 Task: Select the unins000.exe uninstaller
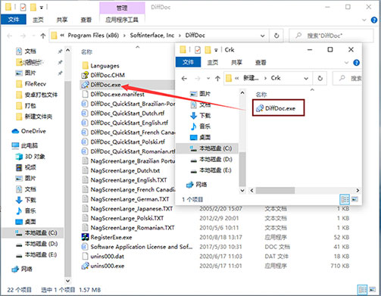click(103, 266)
